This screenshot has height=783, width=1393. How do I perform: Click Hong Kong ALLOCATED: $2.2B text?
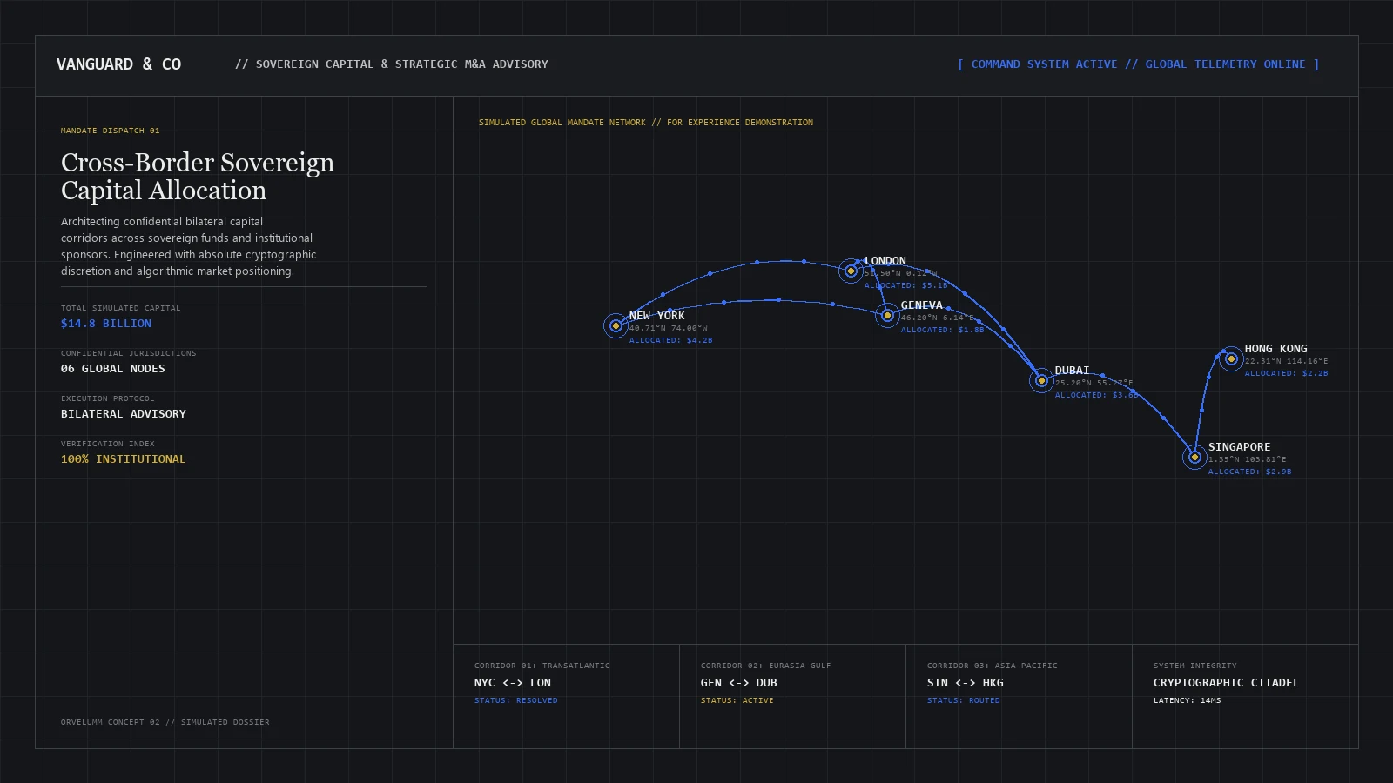pos(1287,373)
